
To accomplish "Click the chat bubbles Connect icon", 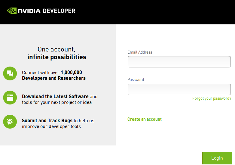I will tap(10, 73).
